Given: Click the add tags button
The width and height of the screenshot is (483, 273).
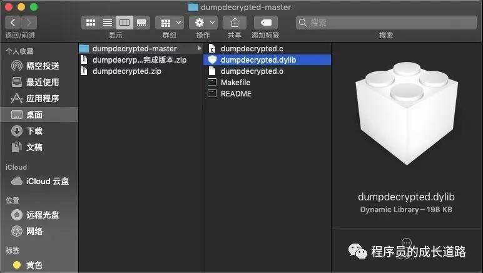Looking at the screenshot, I should point(266,23).
